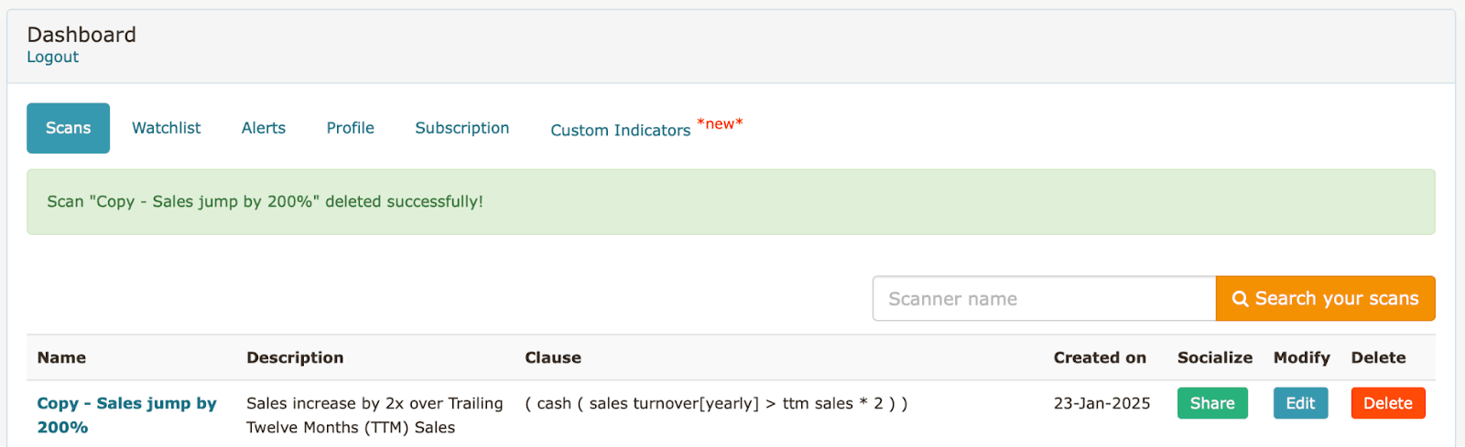The image size is (1465, 447).
Task: View the Subscription tab
Action: 461,128
